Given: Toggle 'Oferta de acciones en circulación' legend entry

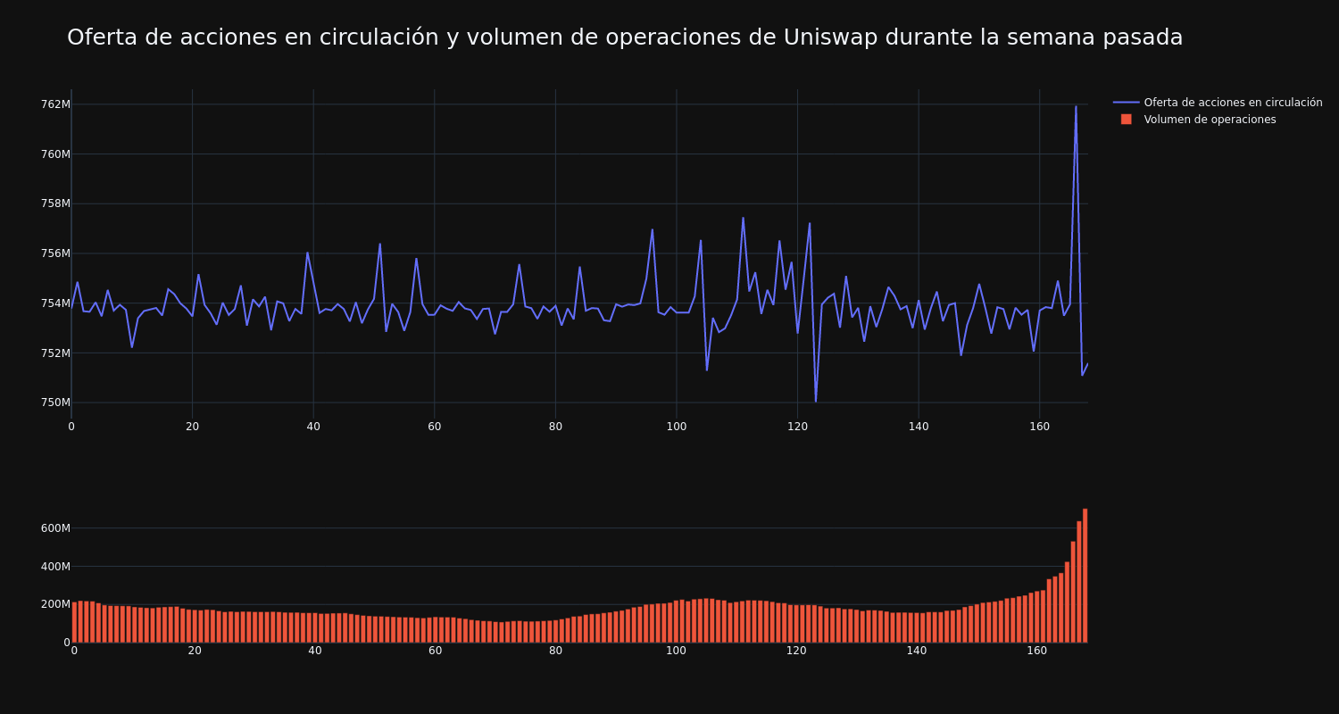Looking at the screenshot, I should click(x=1218, y=103).
